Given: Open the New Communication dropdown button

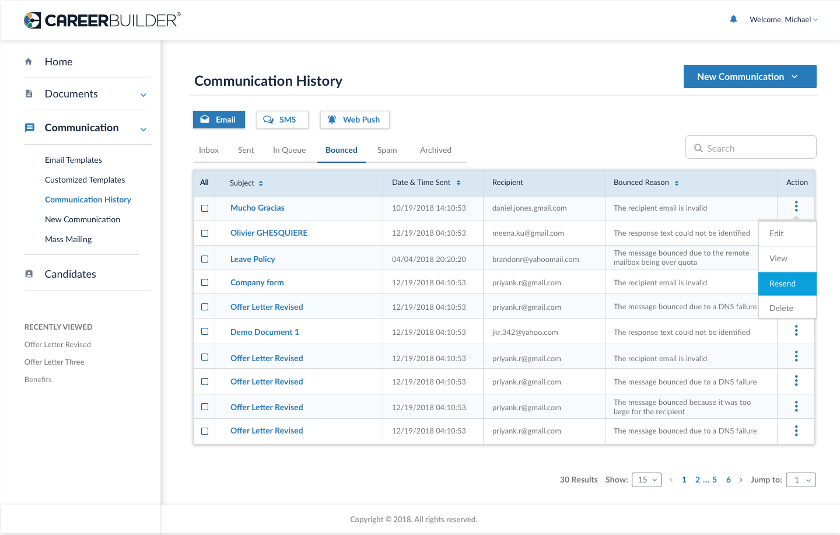Looking at the screenshot, I should point(750,76).
